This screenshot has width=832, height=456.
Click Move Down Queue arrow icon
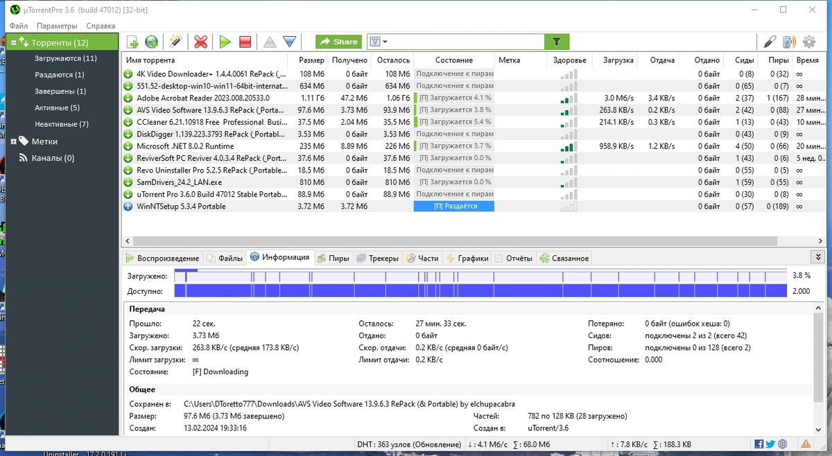tap(290, 42)
